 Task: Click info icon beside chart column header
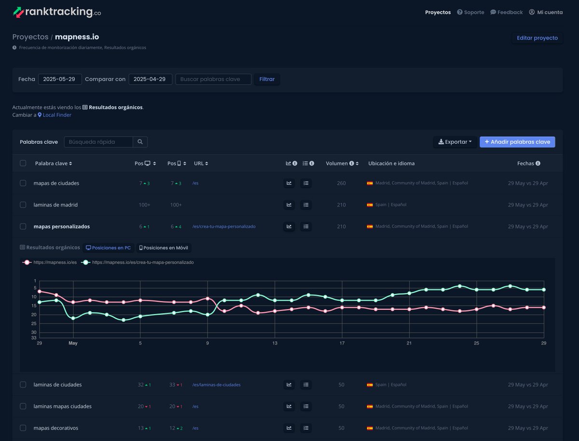point(294,164)
